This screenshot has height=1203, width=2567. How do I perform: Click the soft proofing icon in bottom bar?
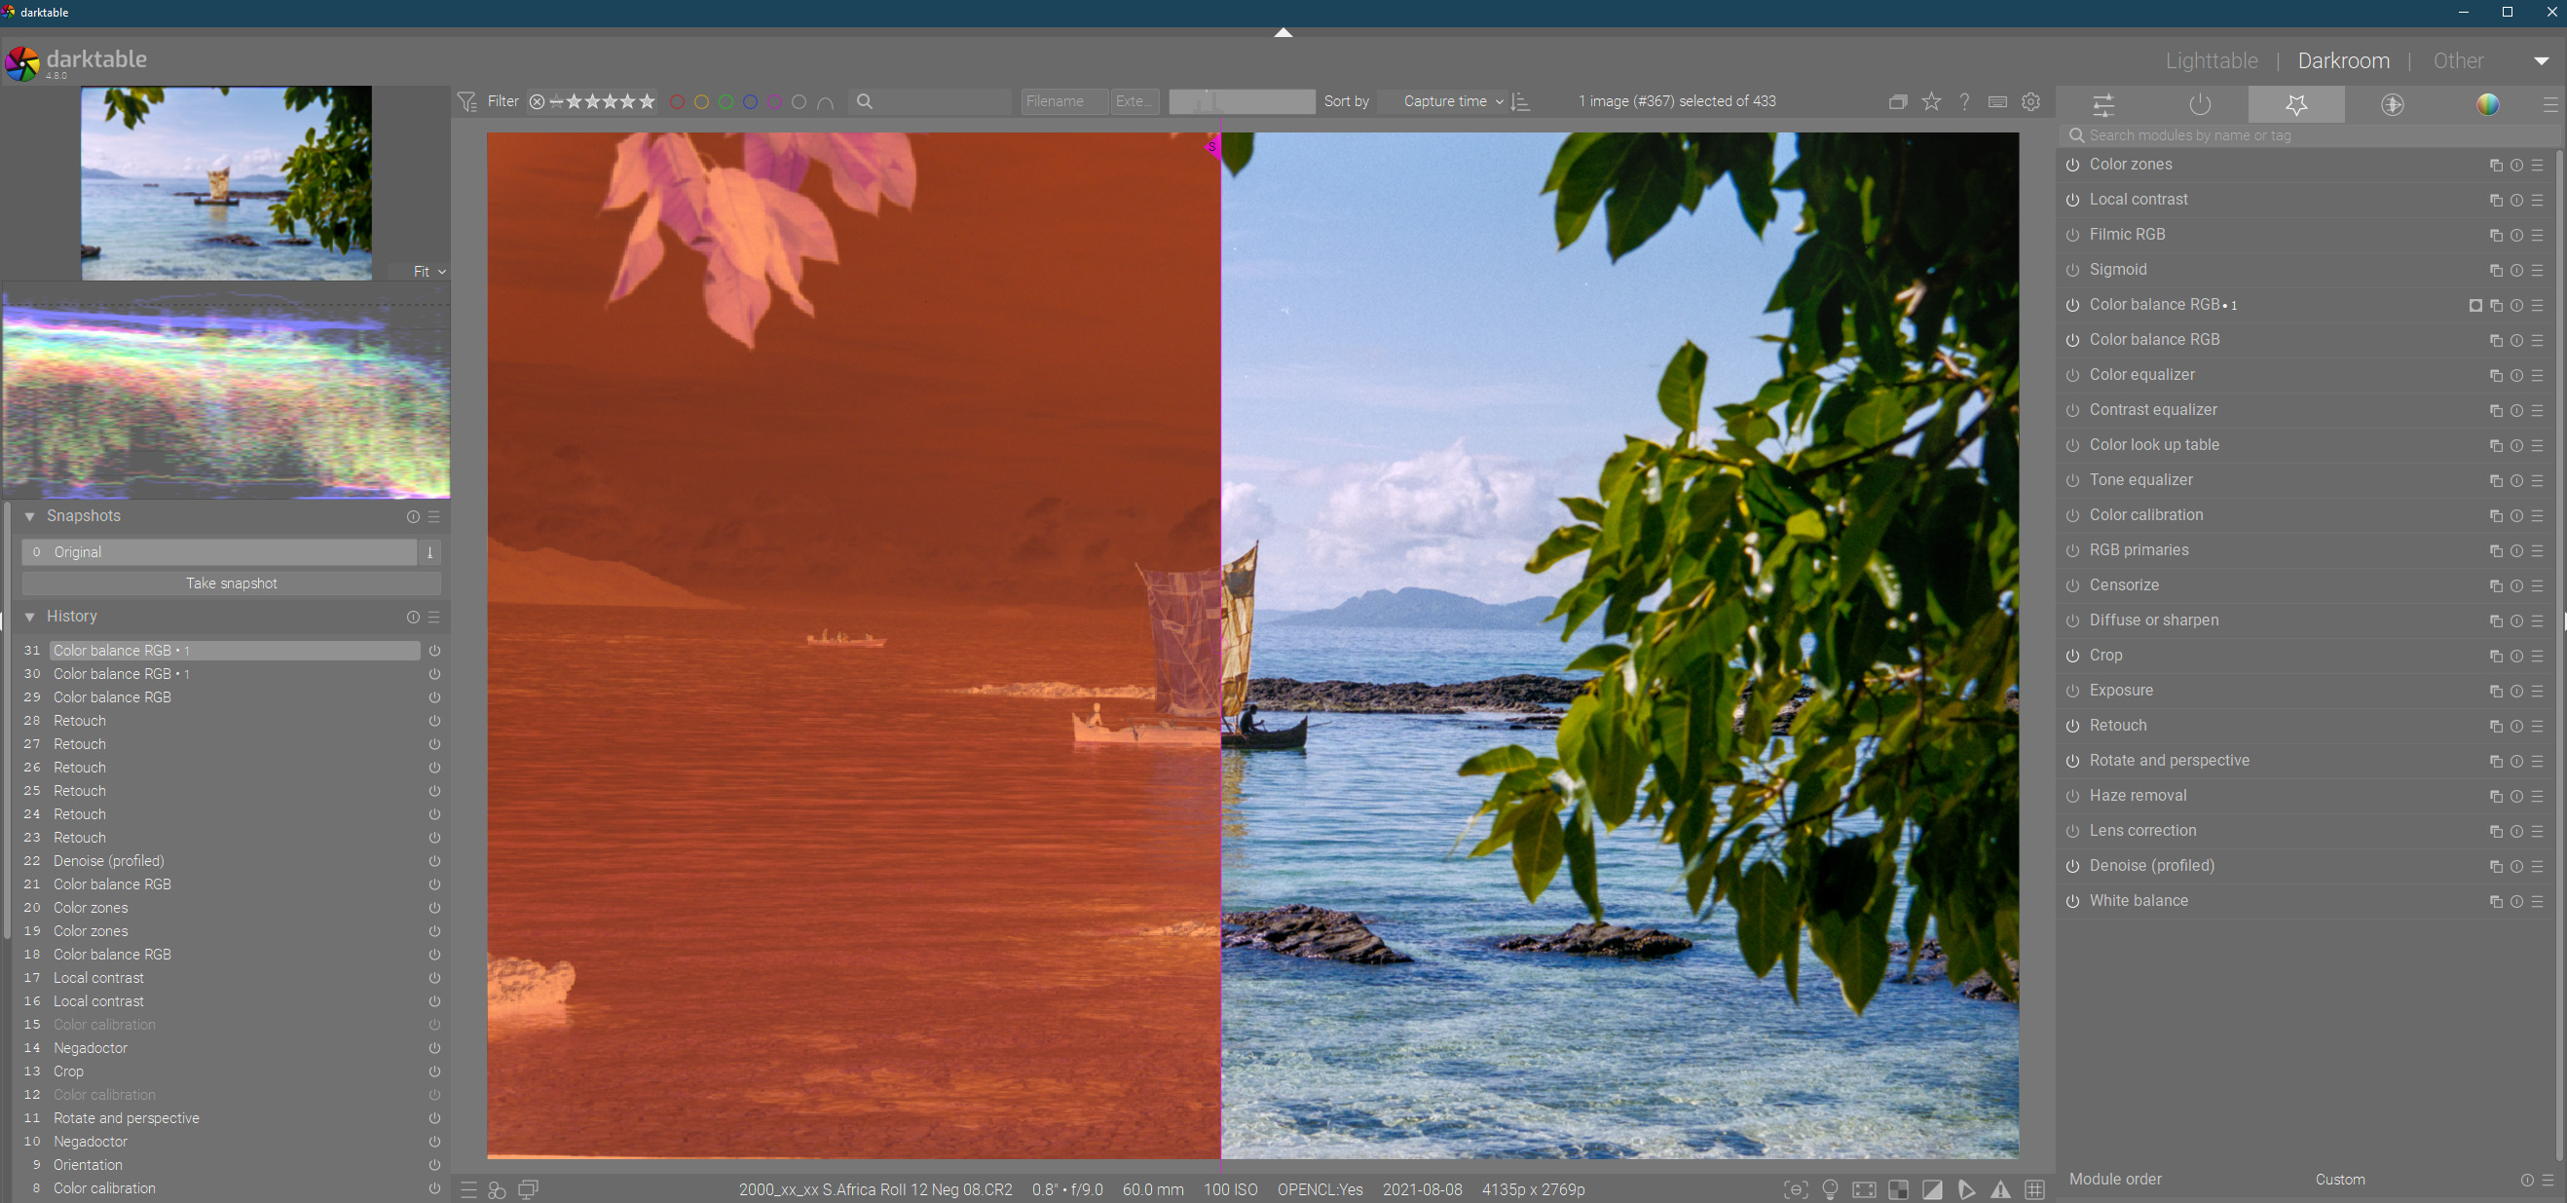pyautogui.click(x=1966, y=1189)
